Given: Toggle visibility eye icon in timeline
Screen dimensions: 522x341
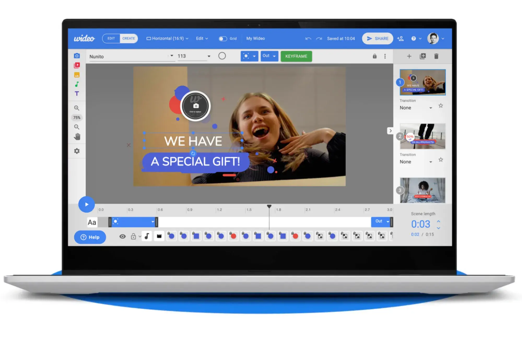Looking at the screenshot, I should pyautogui.click(x=122, y=237).
